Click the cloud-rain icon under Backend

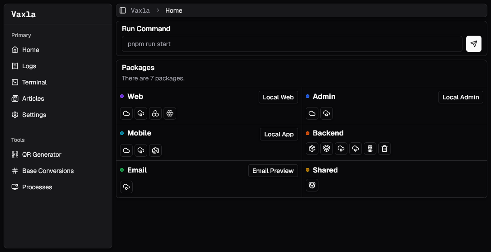click(356, 149)
